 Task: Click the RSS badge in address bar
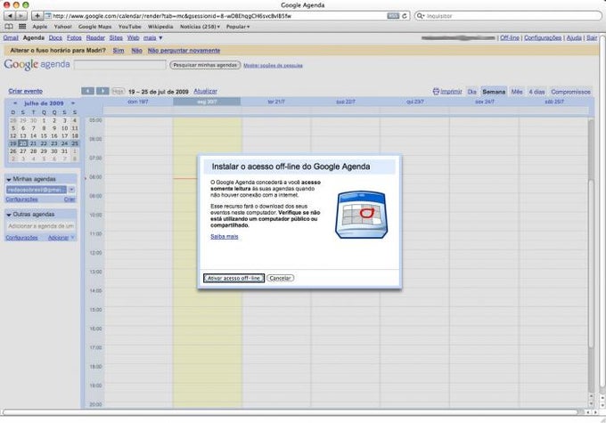click(x=393, y=16)
